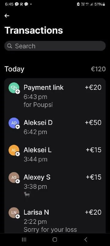Screen dimensions: 110x246
Task: Open Aleksei D +€50 transaction
Action: (55, 127)
